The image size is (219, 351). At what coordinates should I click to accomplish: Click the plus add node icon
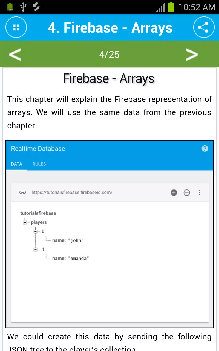click(x=174, y=193)
